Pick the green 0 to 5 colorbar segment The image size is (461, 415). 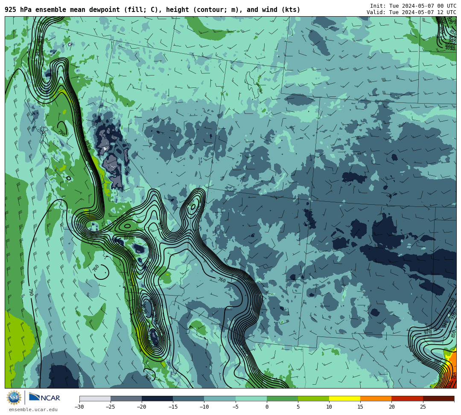(282, 398)
